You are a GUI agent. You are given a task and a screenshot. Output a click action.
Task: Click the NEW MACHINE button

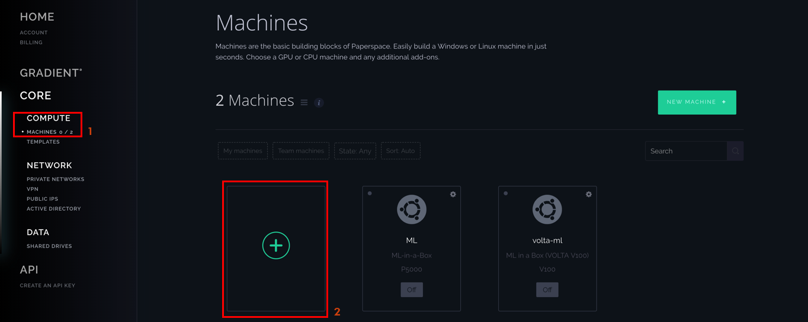697,102
